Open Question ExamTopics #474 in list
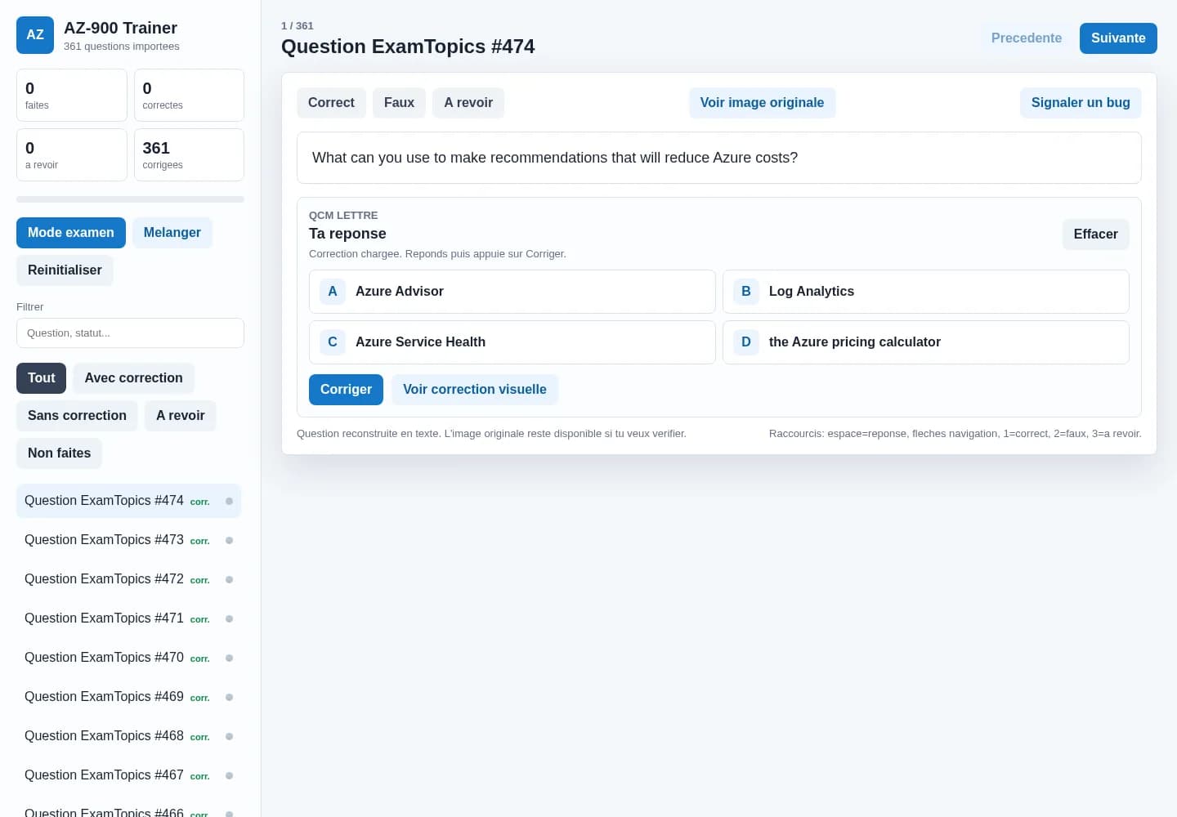Screen dimensions: 1177x817 click(x=129, y=501)
